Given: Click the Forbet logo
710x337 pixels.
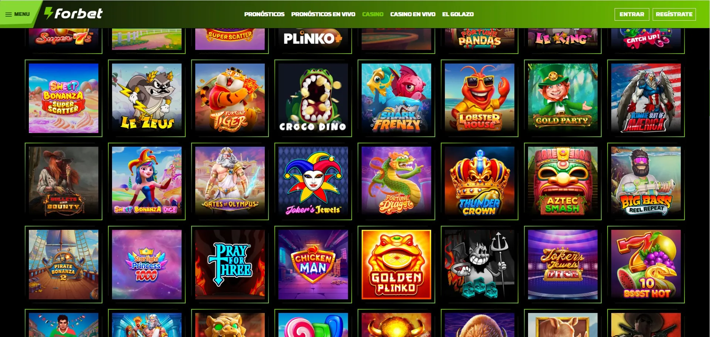Looking at the screenshot, I should pos(73,14).
